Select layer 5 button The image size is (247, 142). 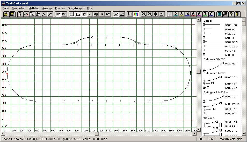(x=193, y=14)
